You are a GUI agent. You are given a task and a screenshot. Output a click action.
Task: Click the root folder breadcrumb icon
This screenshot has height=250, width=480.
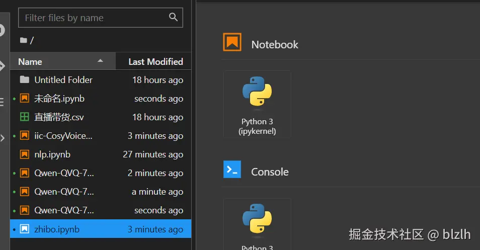[23, 40]
